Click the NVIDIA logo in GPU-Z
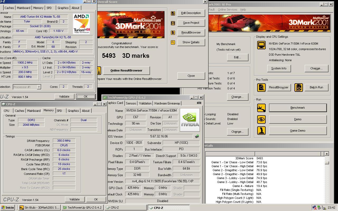The width and height of the screenshot is (338, 211). (x=190, y=120)
